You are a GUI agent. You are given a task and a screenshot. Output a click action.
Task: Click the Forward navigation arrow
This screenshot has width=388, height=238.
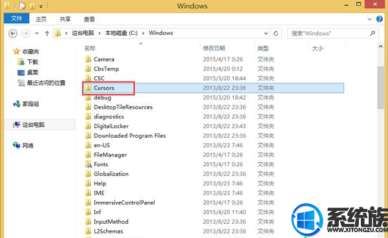pyautogui.click(x=26, y=33)
